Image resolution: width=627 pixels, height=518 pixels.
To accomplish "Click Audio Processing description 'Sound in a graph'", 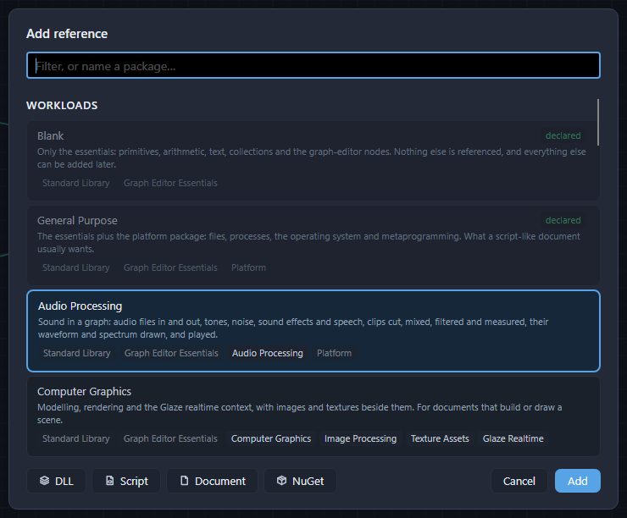I will pos(293,328).
